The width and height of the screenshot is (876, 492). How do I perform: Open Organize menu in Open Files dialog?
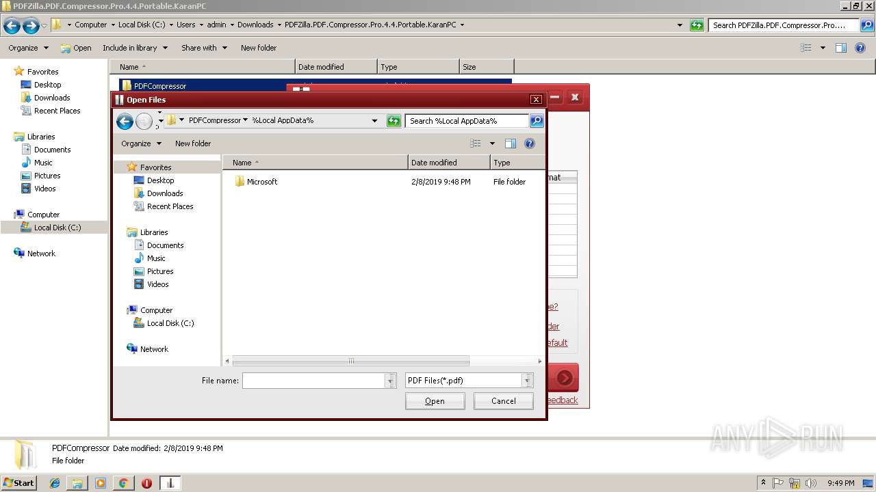141,143
